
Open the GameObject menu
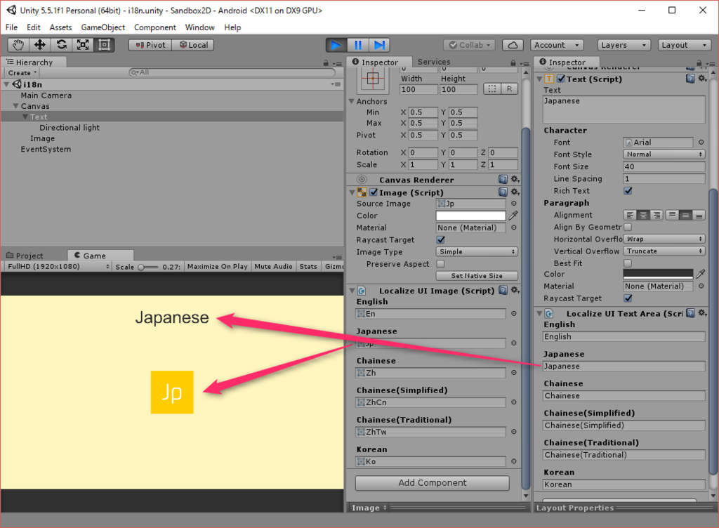tap(103, 27)
